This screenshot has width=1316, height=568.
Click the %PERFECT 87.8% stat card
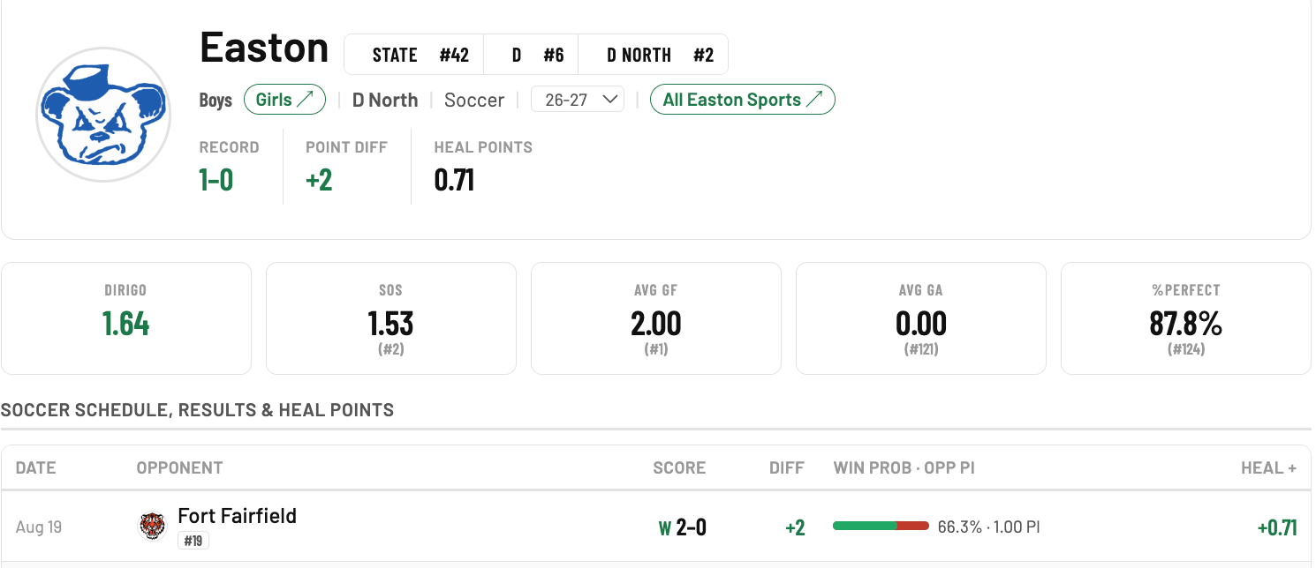[x=1186, y=318]
